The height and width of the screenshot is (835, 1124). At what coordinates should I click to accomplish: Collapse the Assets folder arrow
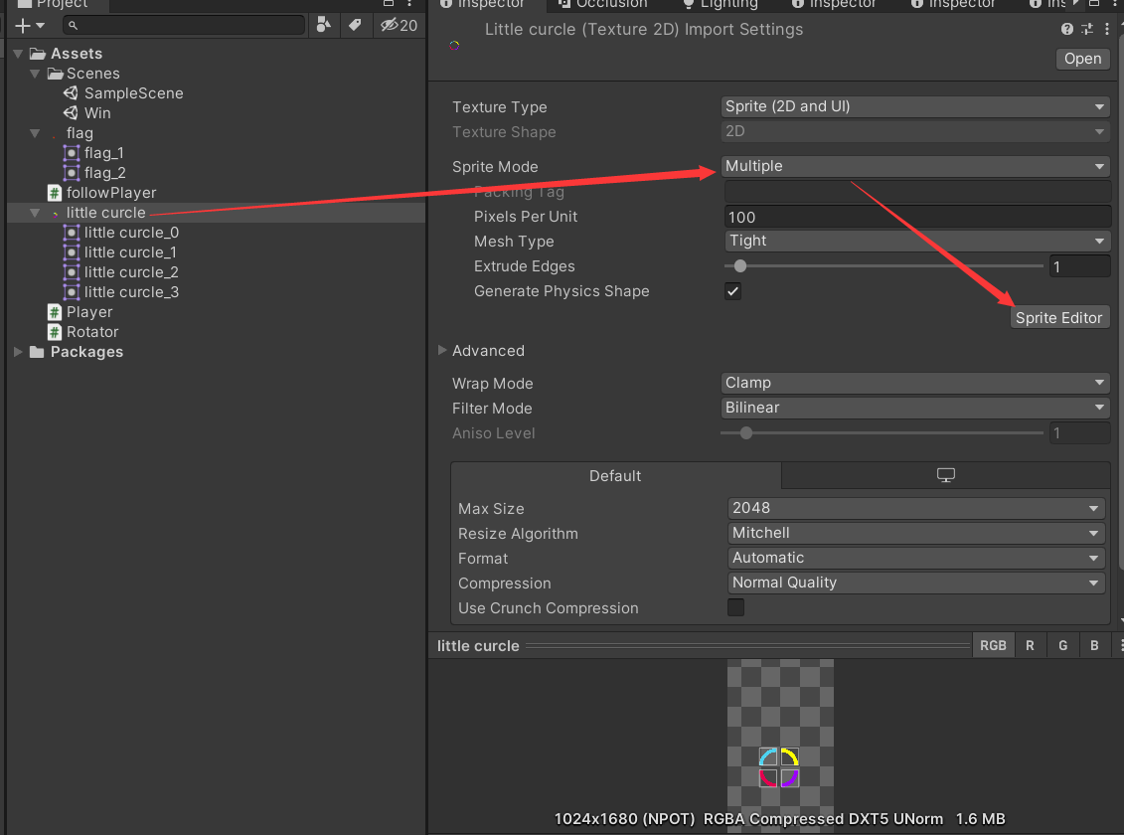[x=19, y=54]
